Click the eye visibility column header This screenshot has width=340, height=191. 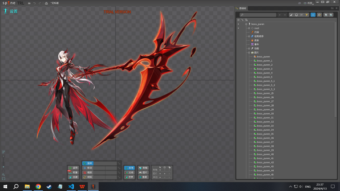[238, 20]
